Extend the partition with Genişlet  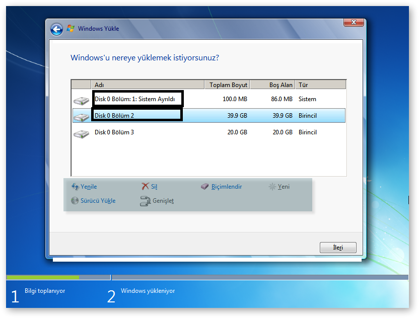point(163,201)
